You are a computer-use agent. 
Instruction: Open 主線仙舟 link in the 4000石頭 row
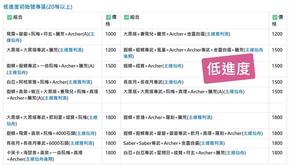point(86,134)
